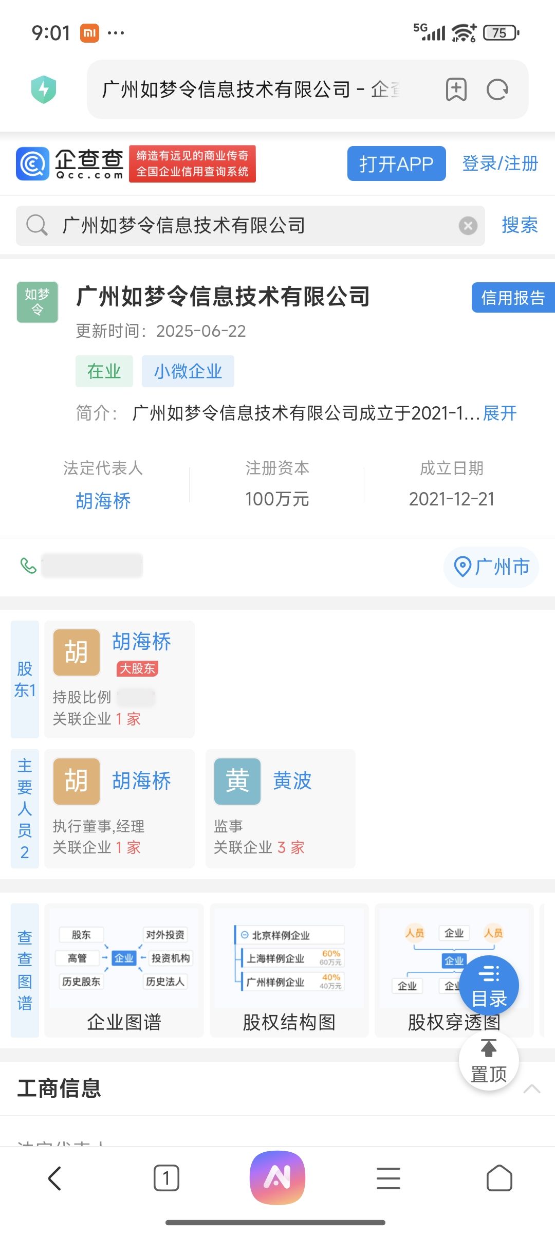Open the Qichacha logo home
The width and height of the screenshot is (555, 1234).
coord(70,164)
